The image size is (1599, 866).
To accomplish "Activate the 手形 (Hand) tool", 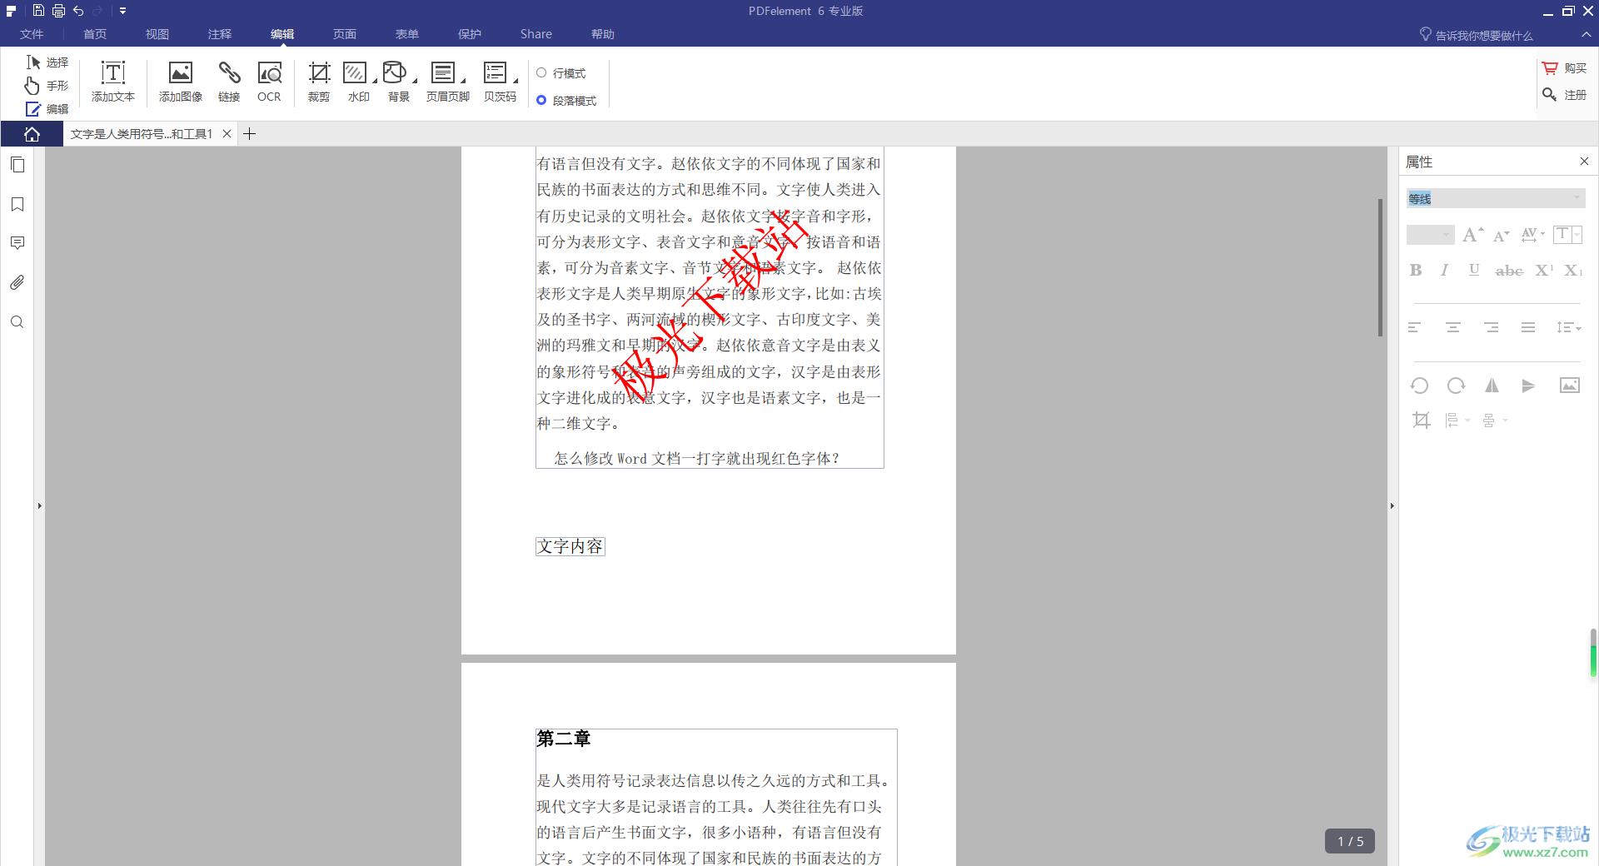I will pos(47,86).
